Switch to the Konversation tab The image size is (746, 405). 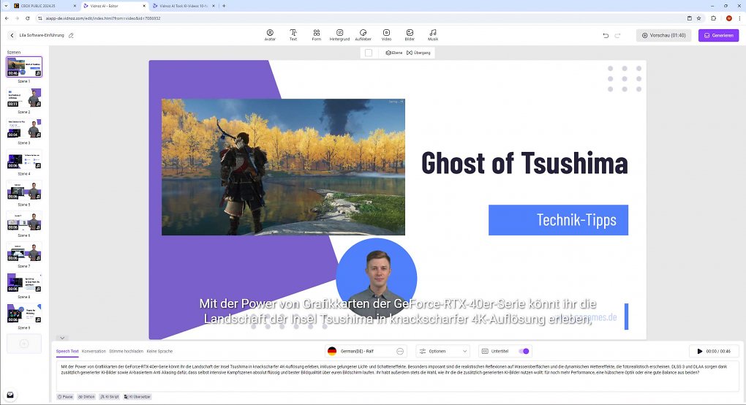[x=94, y=352]
